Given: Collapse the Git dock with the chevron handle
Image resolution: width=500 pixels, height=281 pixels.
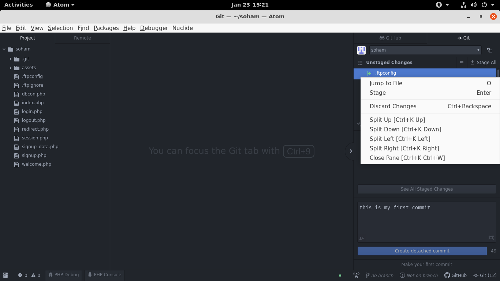Looking at the screenshot, I should coord(350,151).
